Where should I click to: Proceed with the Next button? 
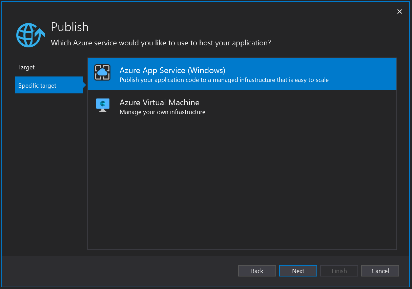[298, 271]
